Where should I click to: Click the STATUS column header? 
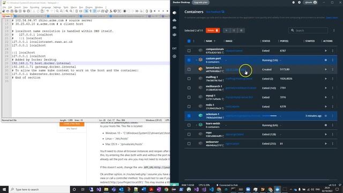[x=266, y=41]
